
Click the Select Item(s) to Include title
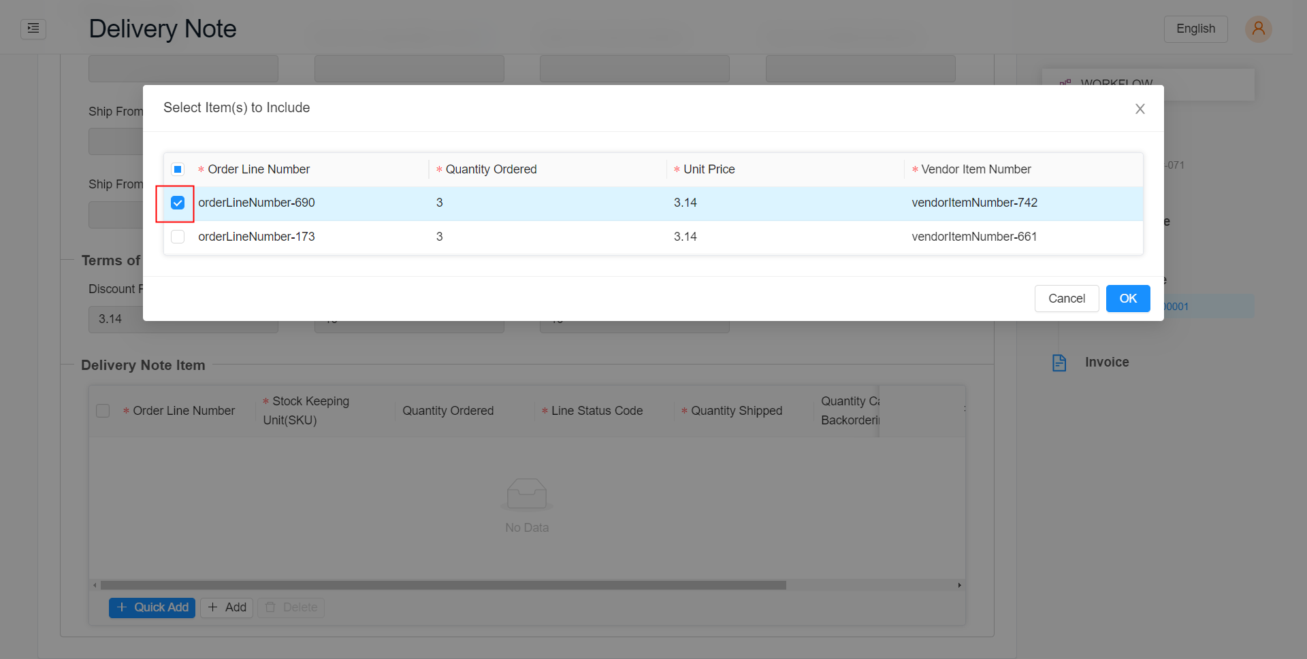click(x=237, y=107)
